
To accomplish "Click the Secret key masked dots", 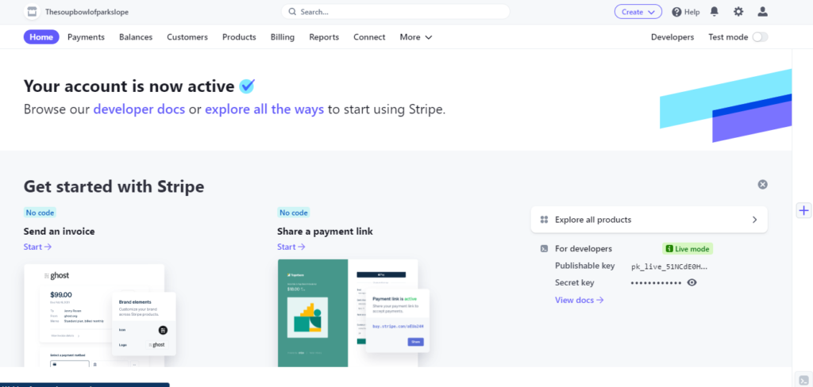I will click(x=655, y=283).
